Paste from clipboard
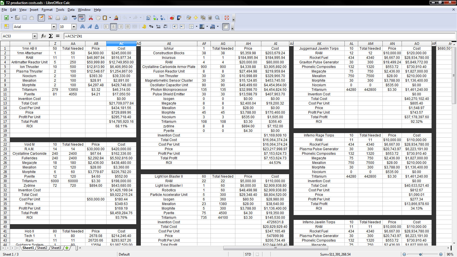457x257 pixels. pos(105,18)
